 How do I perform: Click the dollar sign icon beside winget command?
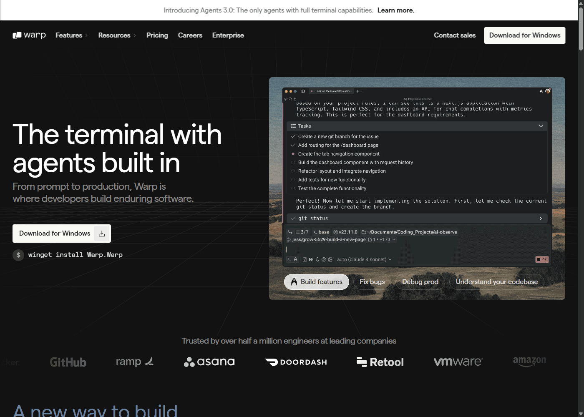point(18,255)
